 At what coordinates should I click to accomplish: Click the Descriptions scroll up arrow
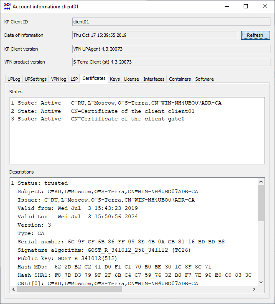(x=261, y=181)
